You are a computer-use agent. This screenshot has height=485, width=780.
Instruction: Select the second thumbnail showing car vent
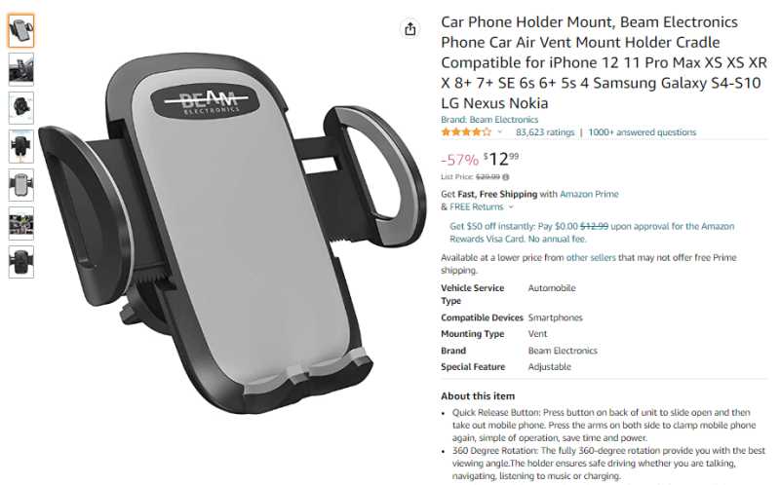point(20,69)
